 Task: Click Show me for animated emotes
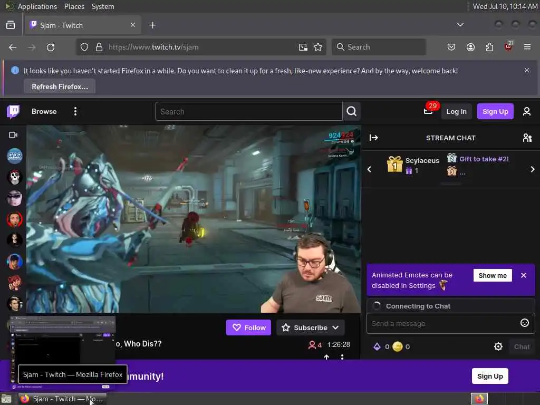point(493,275)
